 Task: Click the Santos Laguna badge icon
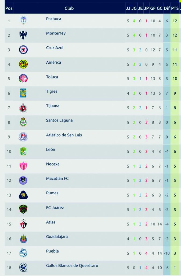click(23, 122)
